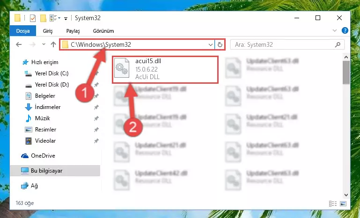Click the Hızlı erişim star icon
This screenshot has height=218, width=360.
click(x=25, y=62)
